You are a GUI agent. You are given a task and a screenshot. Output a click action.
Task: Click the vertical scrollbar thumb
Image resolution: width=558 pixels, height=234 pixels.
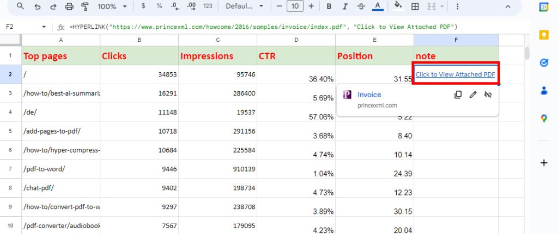pos(527,53)
